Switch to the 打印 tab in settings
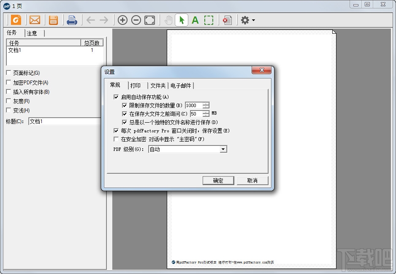The height and width of the screenshot is (274, 396). pyautogui.click(x=136, y=85)
